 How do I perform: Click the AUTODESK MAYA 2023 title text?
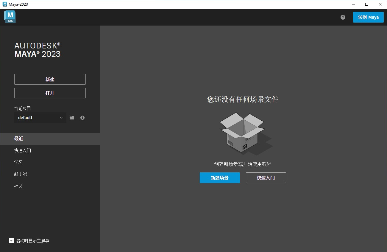coord(38,50)
